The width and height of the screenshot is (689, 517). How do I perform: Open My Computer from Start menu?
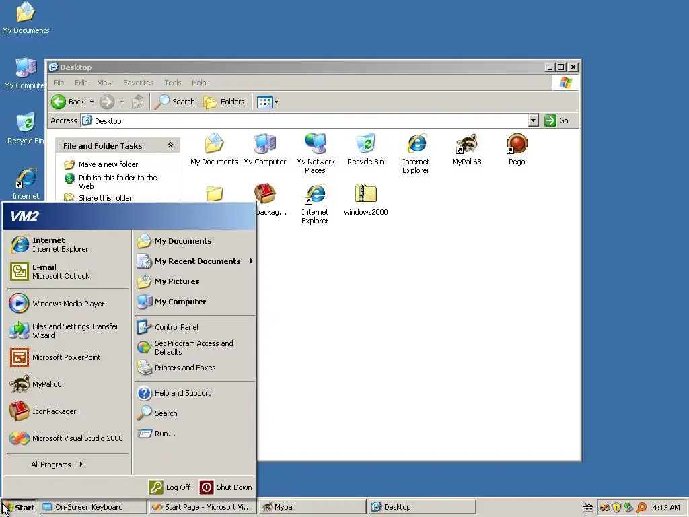[194, 302]
